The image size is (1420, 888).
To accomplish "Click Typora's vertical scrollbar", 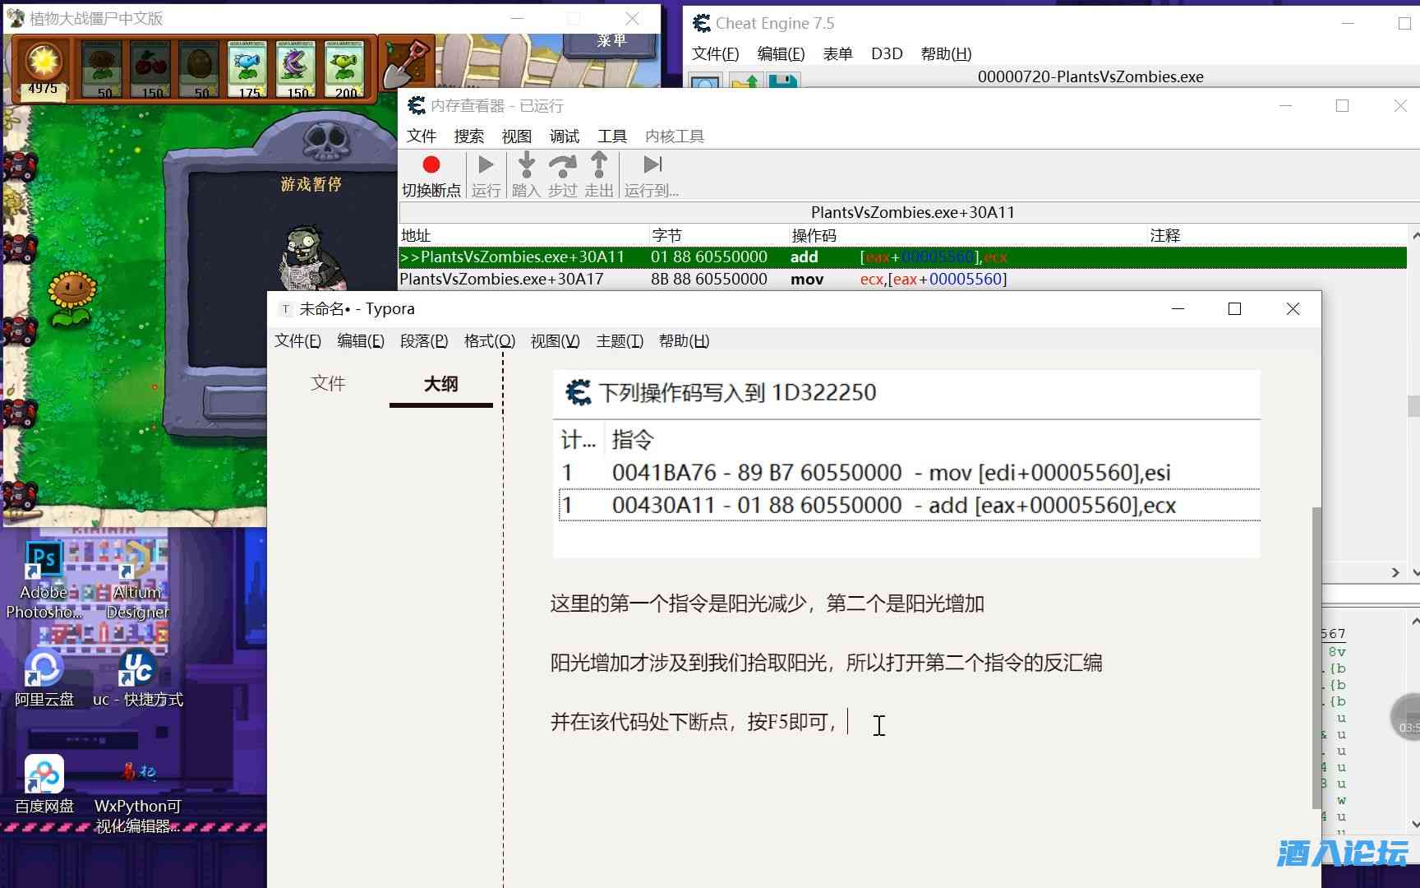I will coord(1316,658).
